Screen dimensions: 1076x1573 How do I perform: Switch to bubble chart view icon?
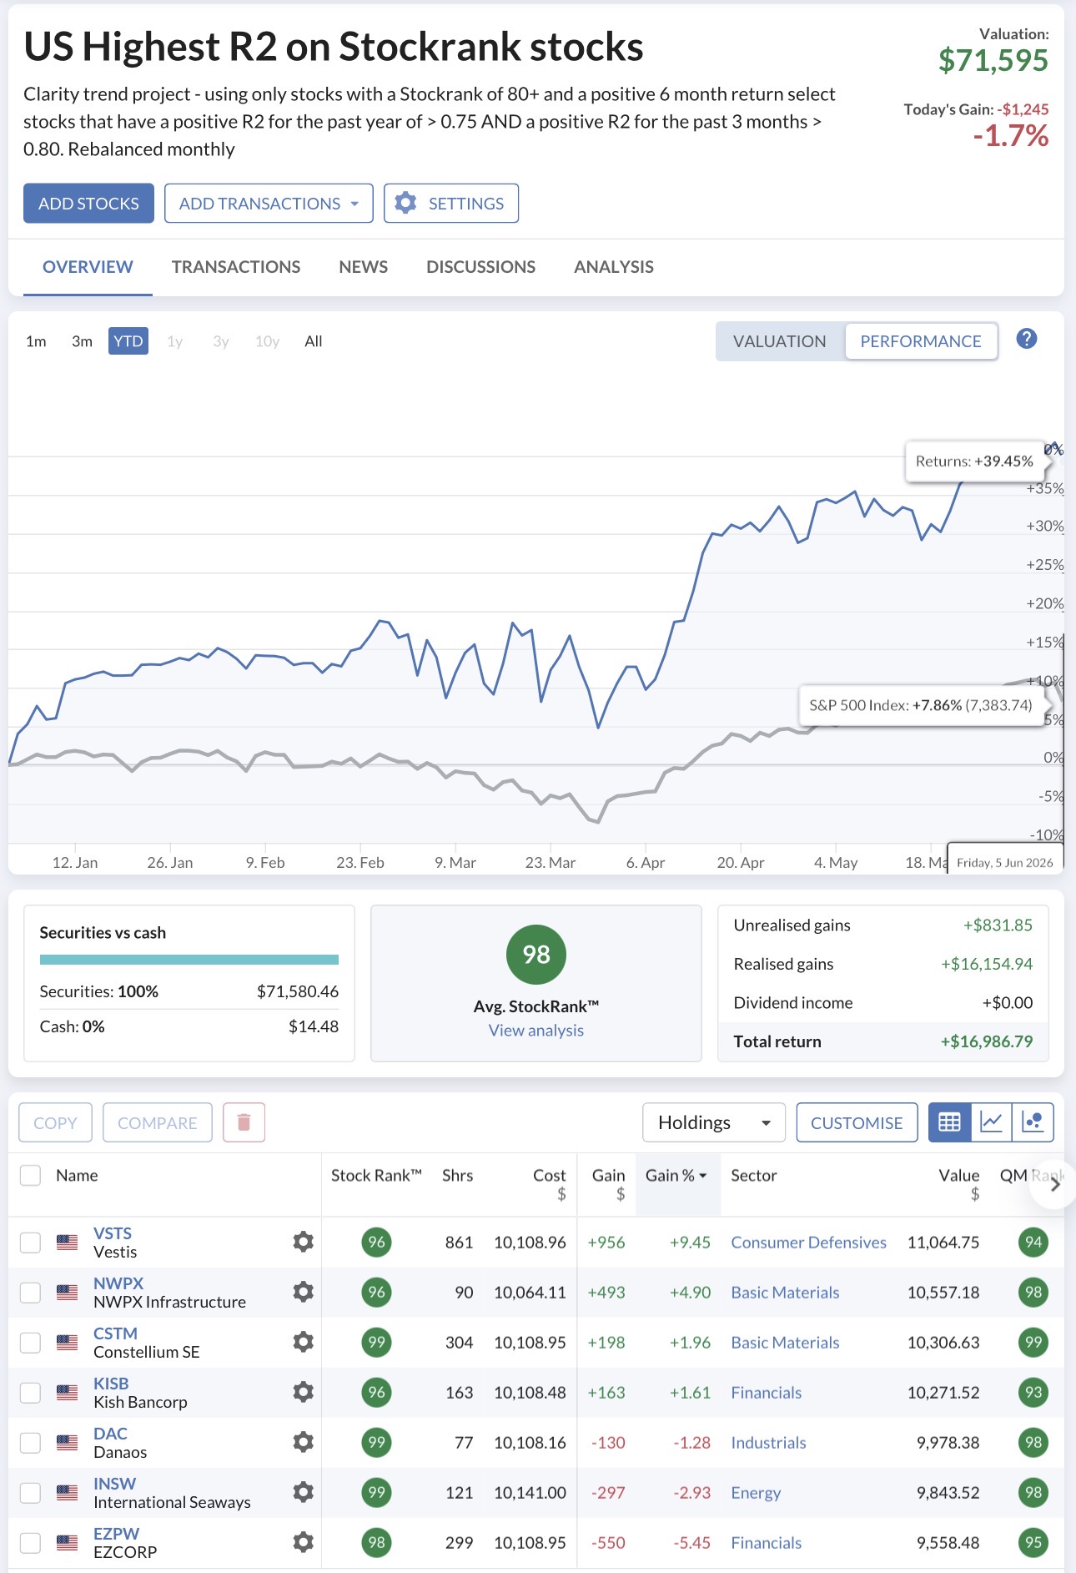click(x=1033, y=1122)
